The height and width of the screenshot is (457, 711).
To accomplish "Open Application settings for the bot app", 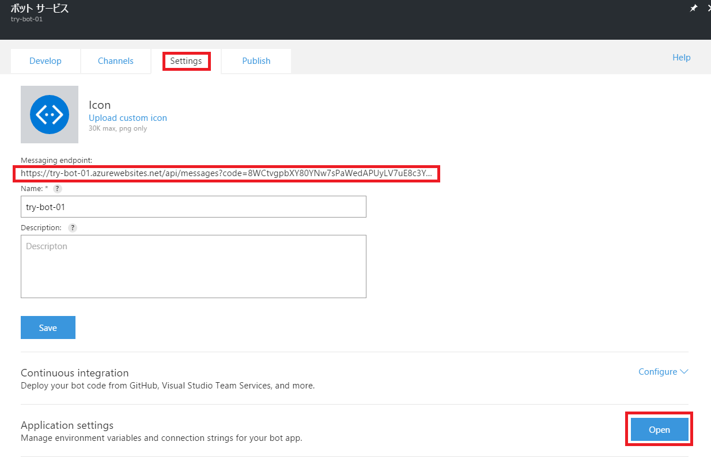I will 659,429.
